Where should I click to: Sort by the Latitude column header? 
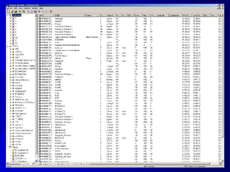pos(162,15)
